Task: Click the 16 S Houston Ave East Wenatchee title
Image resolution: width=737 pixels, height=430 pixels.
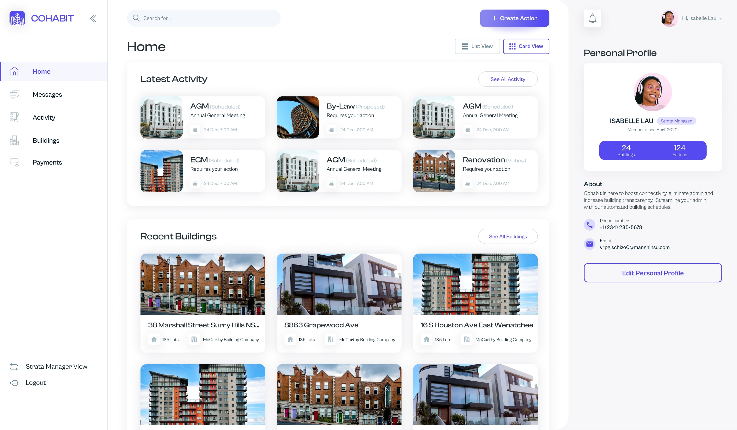Action: pos(477,325)
